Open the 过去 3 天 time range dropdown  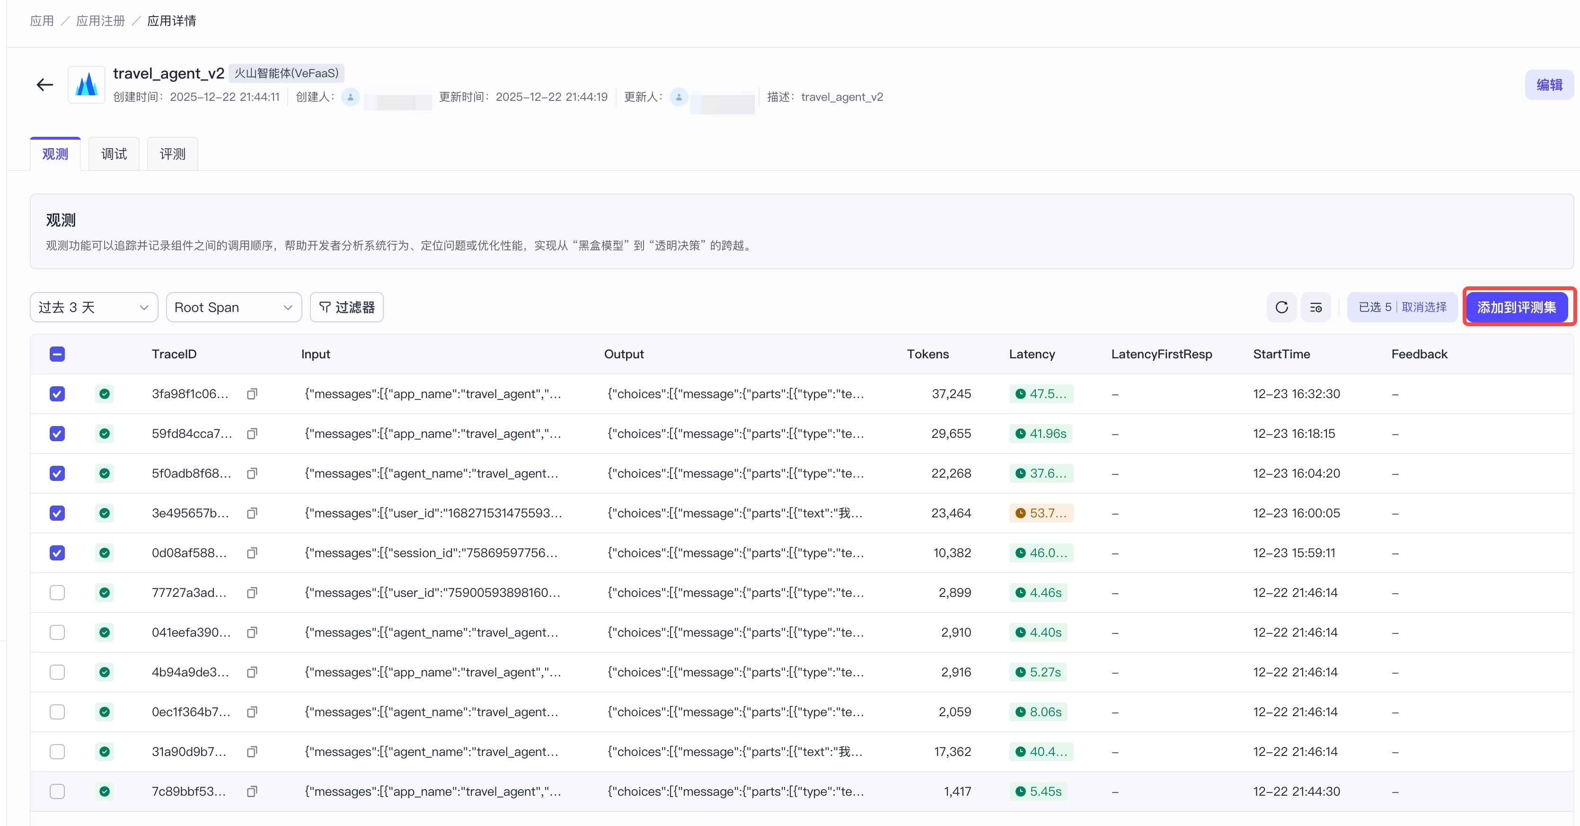(x=94, y=308)
